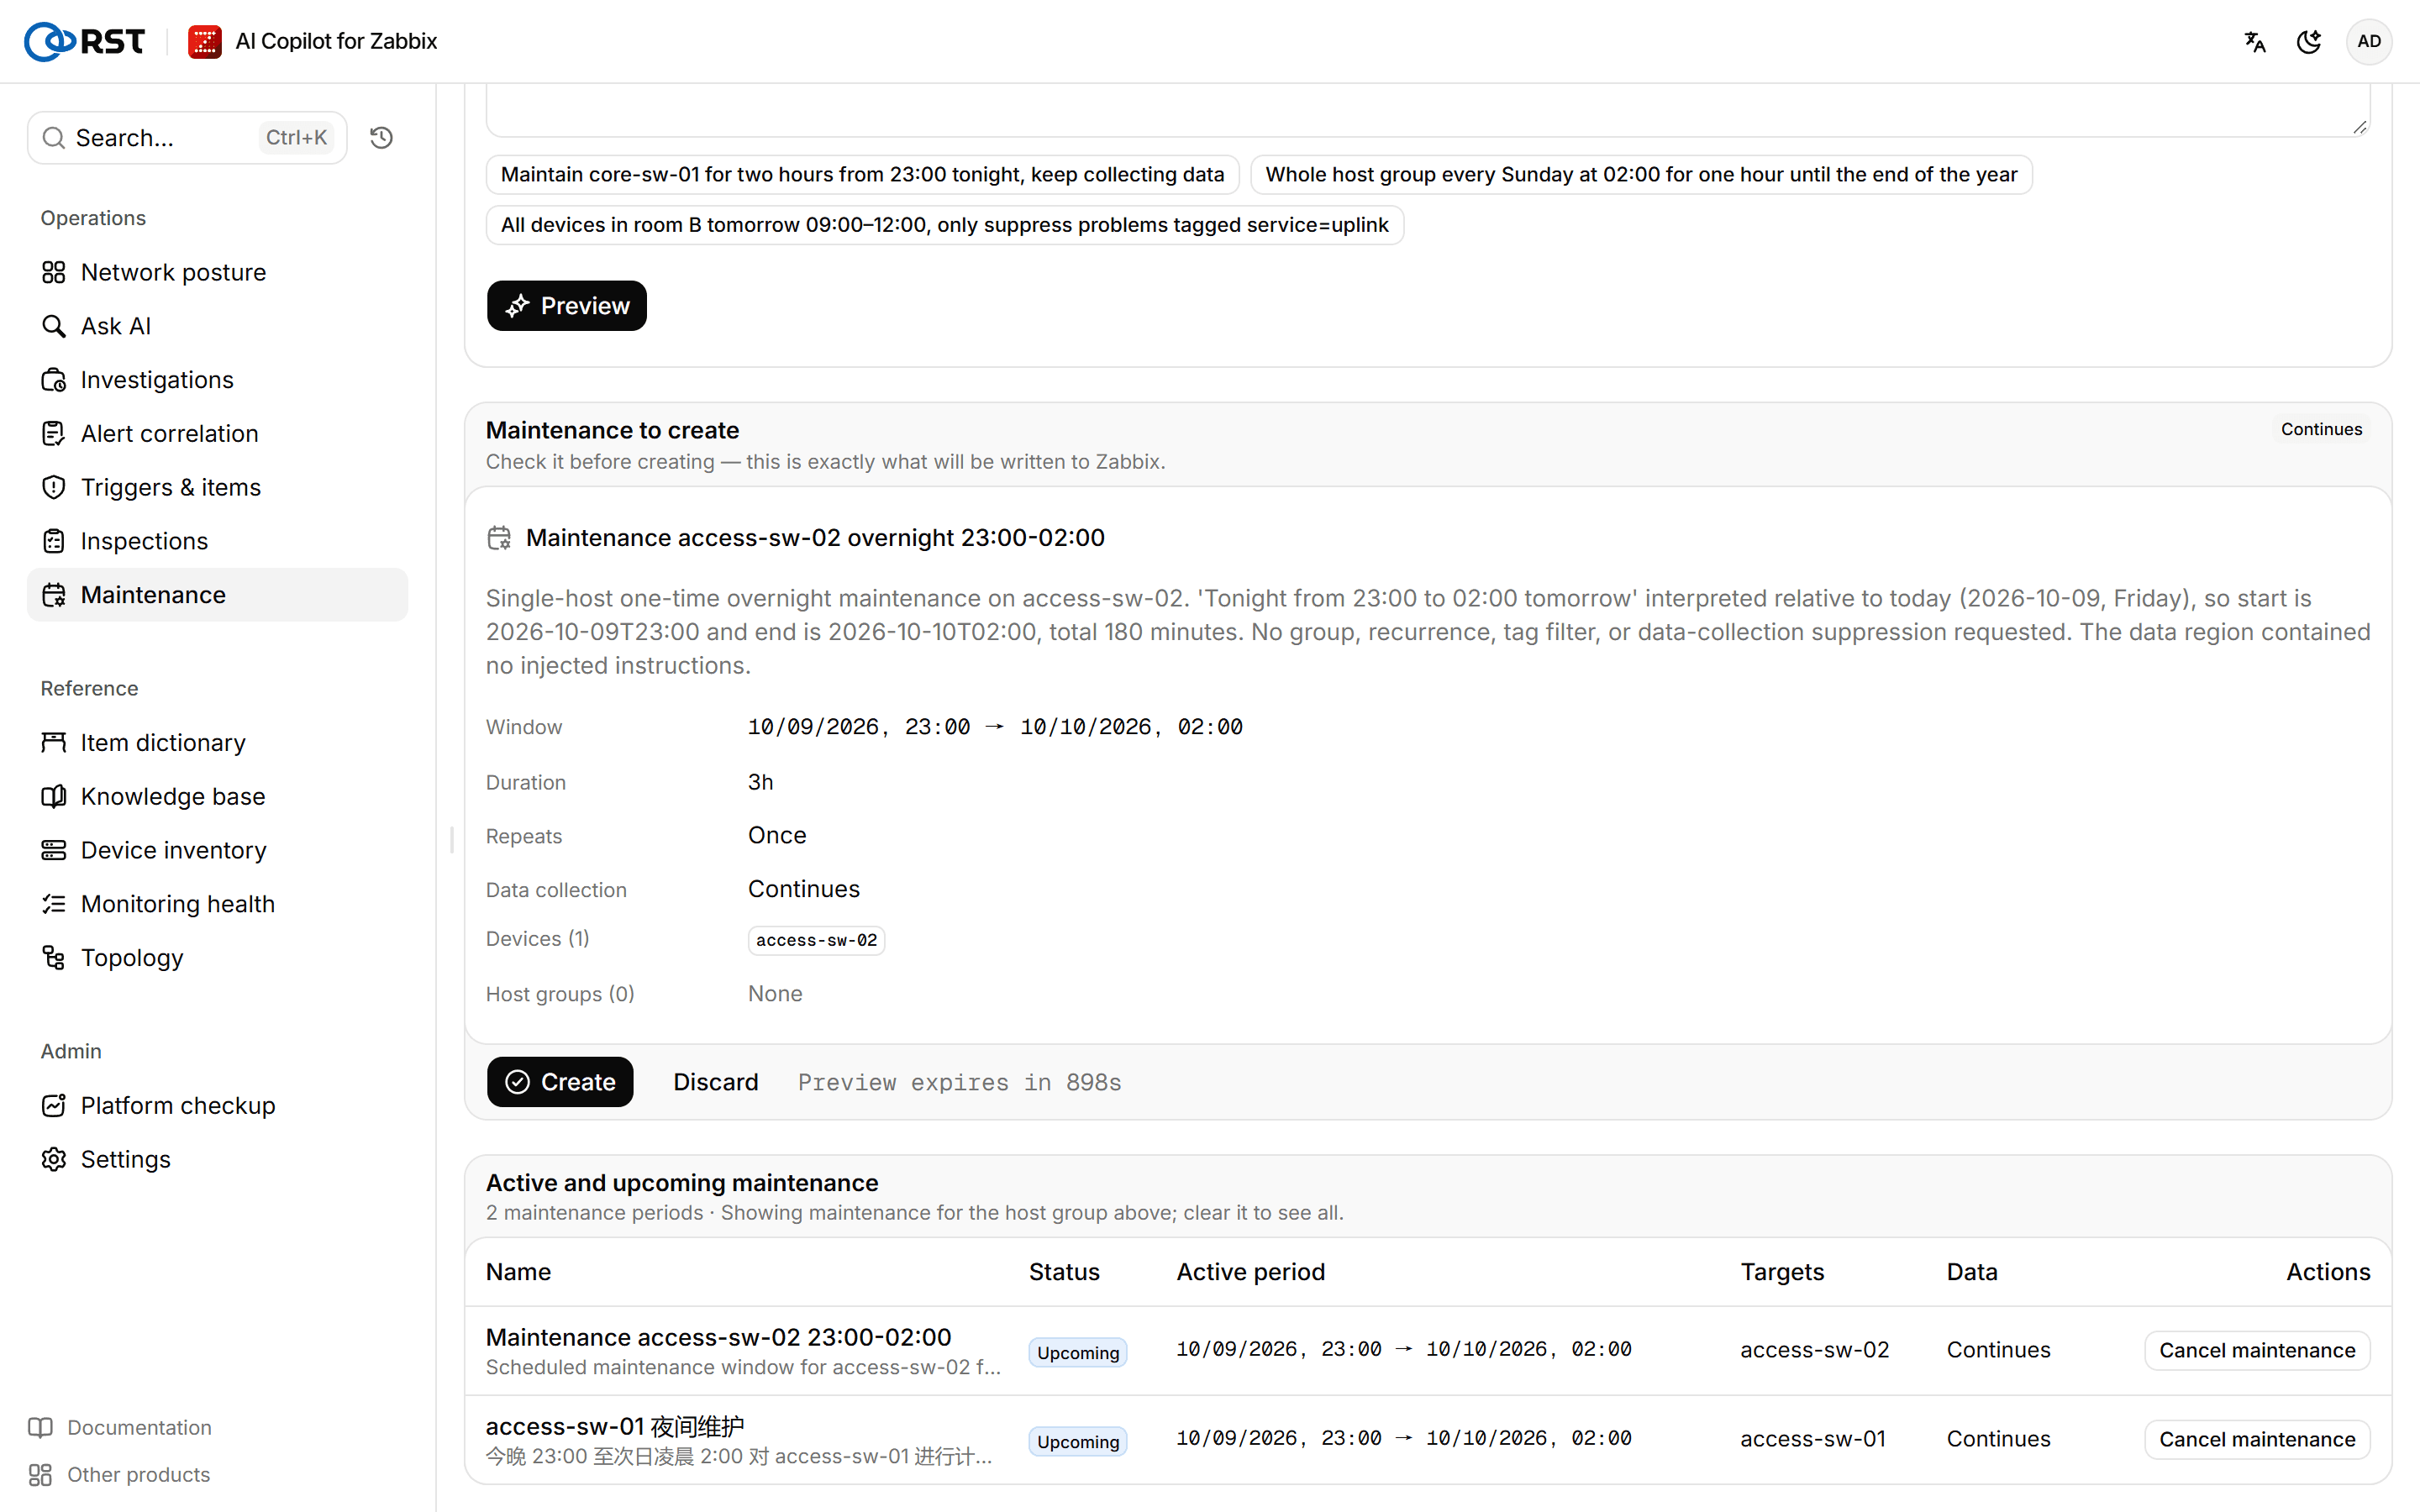Open the Documentation link
The height and width of the screenshot is (1512, 2420).
(120, 1427)
